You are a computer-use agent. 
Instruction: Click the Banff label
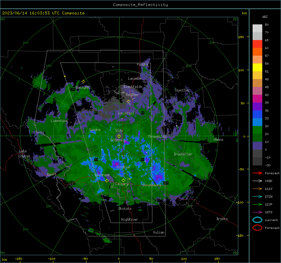[x=52, y=174]
